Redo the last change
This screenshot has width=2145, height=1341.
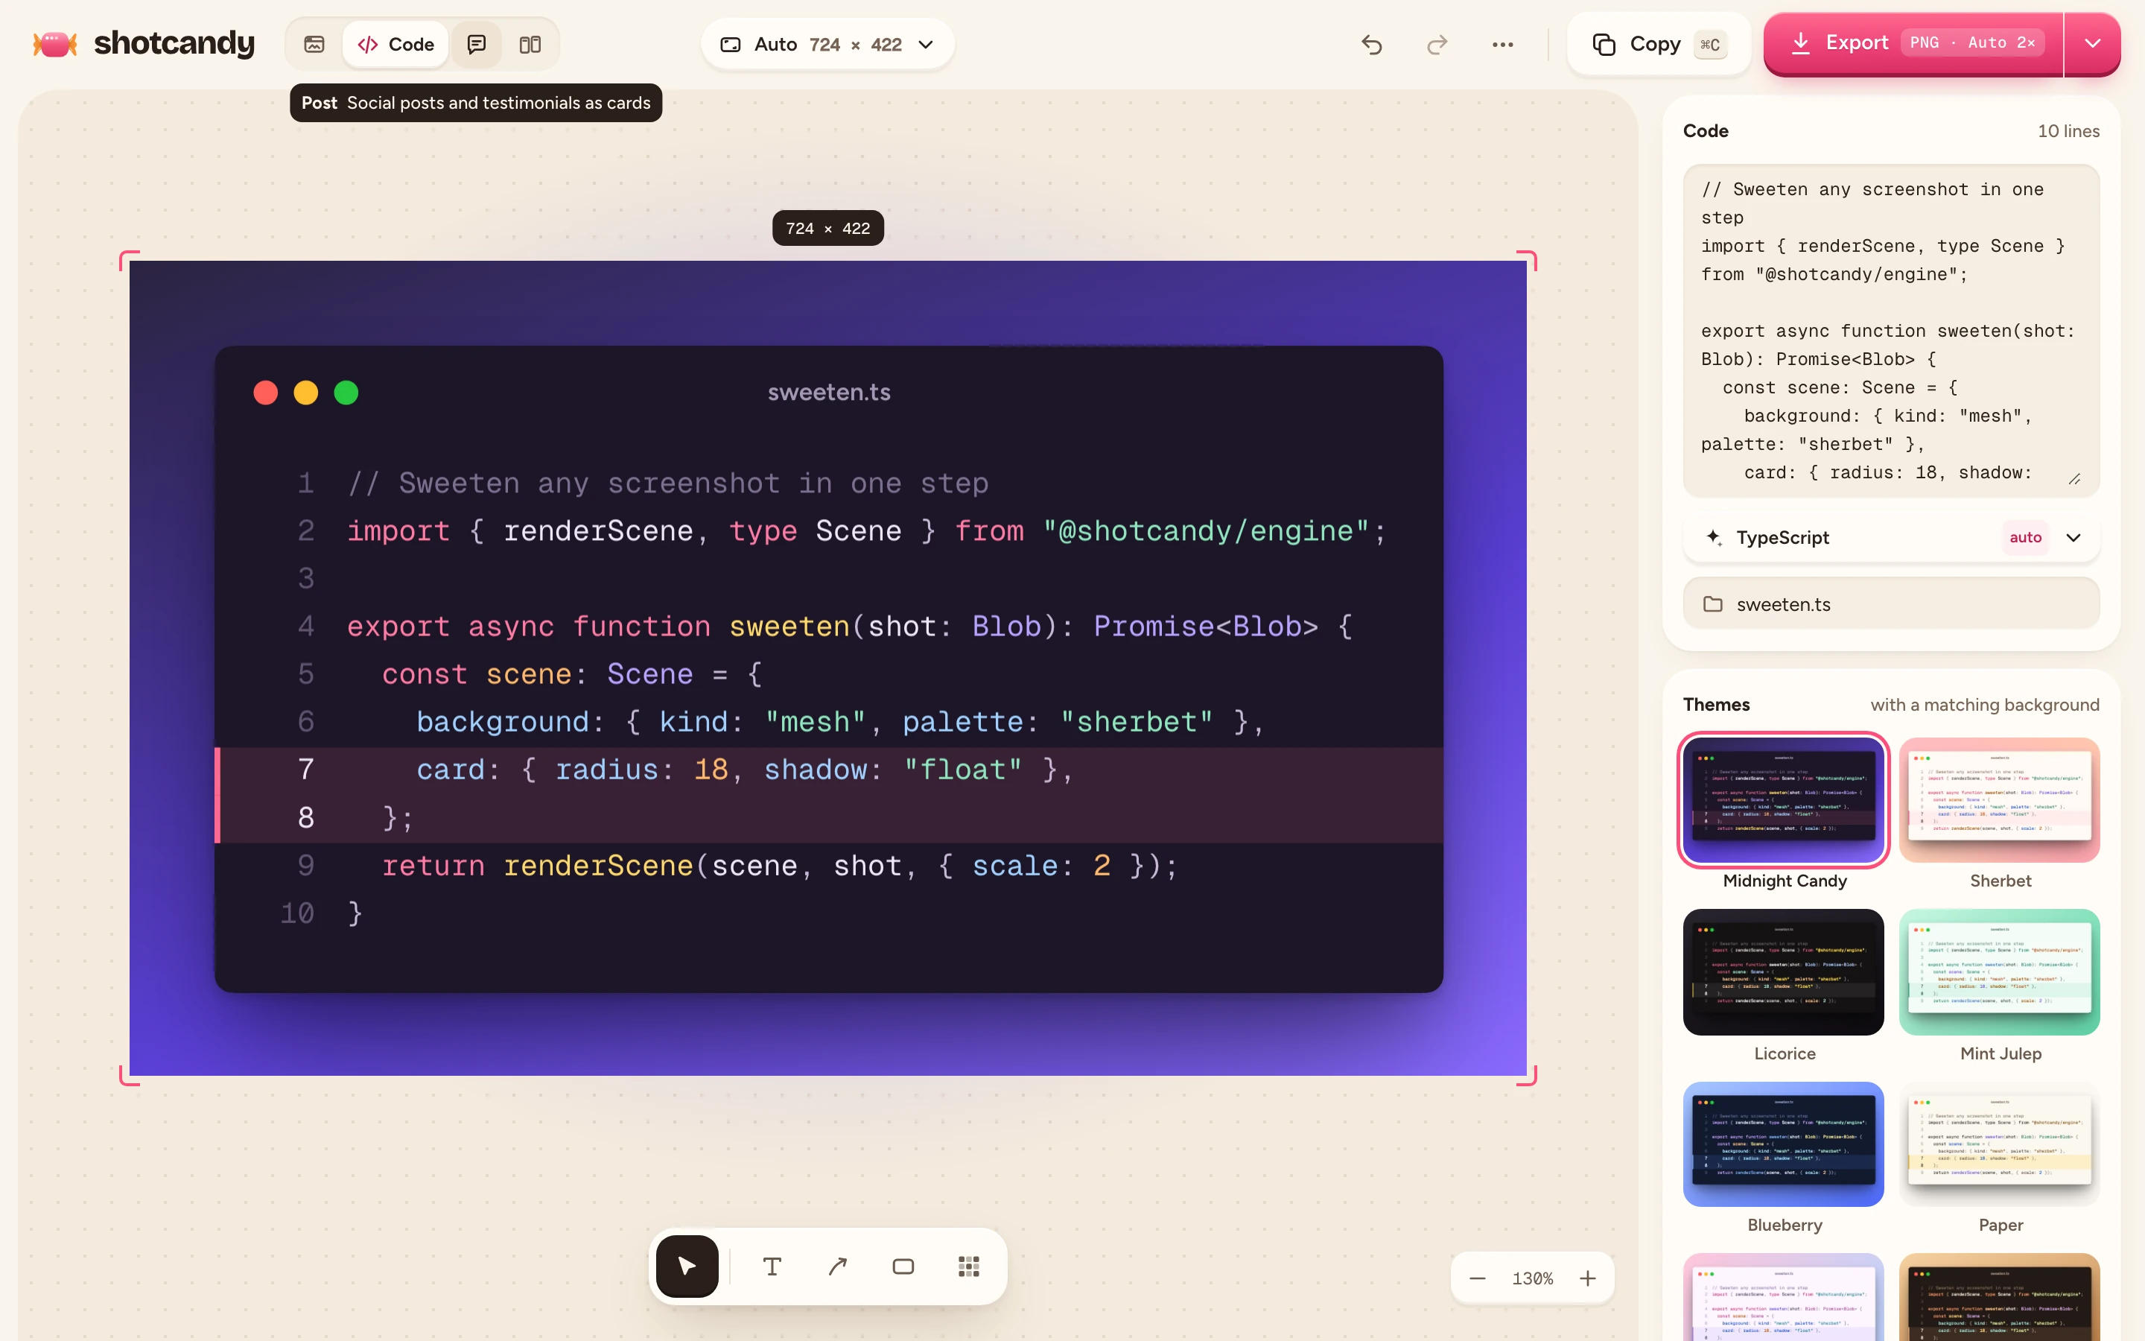pyautogui.click(x=1437, y=45)
